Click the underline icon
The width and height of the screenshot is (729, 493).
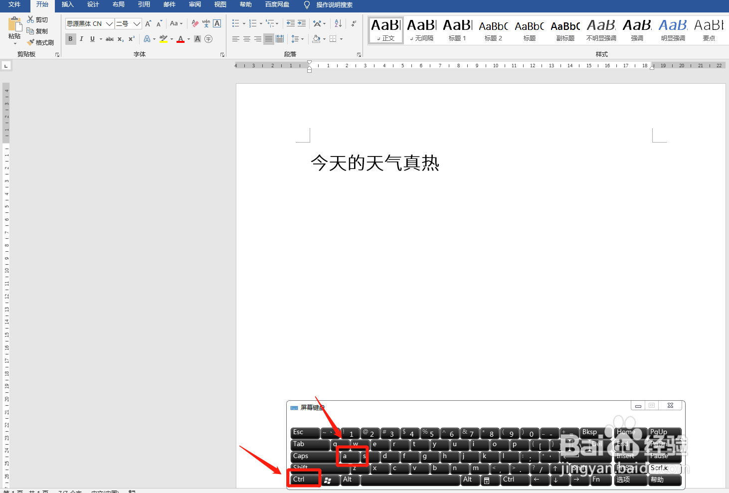[92, 39]
